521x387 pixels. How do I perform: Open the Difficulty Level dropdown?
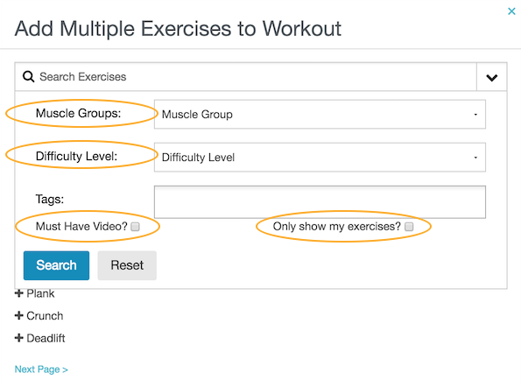coord(320,157)
